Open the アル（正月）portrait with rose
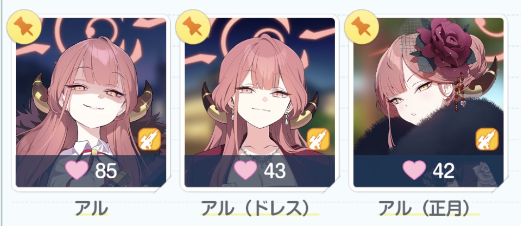Image resolution: width=521 pixels, height=226 pixels. pos(429,102)
